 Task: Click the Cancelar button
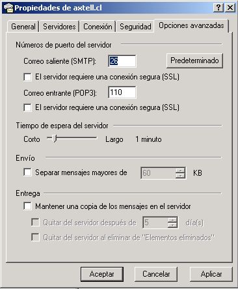click(156, 274)
